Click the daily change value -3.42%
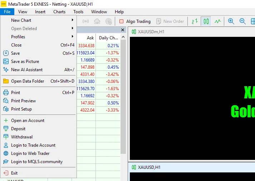 point(112,74)
